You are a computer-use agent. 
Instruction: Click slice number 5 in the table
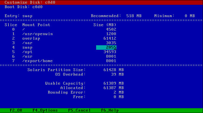pos(13,52)
